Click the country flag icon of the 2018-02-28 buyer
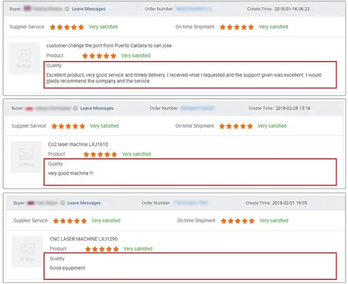Viewport: 348px width, 284px height. tap(30, 109)
